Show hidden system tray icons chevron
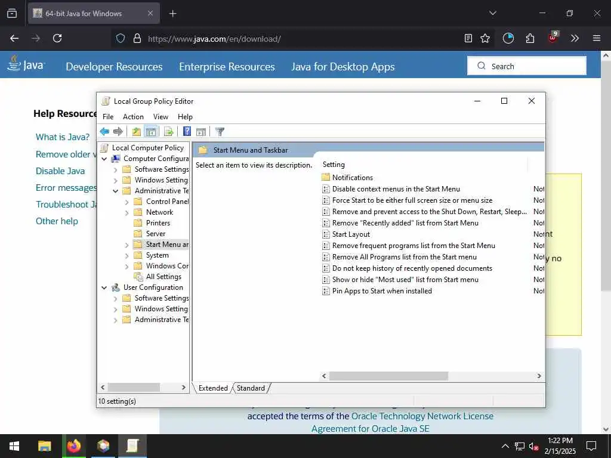The image size is (611, 458). coord(505,446)
